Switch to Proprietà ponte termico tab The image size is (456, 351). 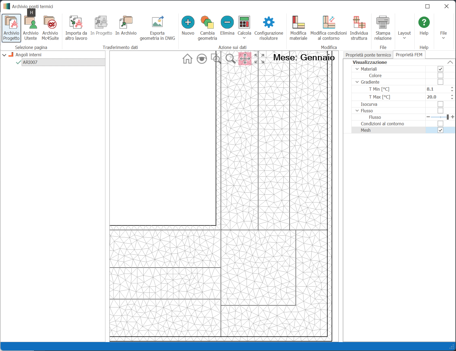368,55
